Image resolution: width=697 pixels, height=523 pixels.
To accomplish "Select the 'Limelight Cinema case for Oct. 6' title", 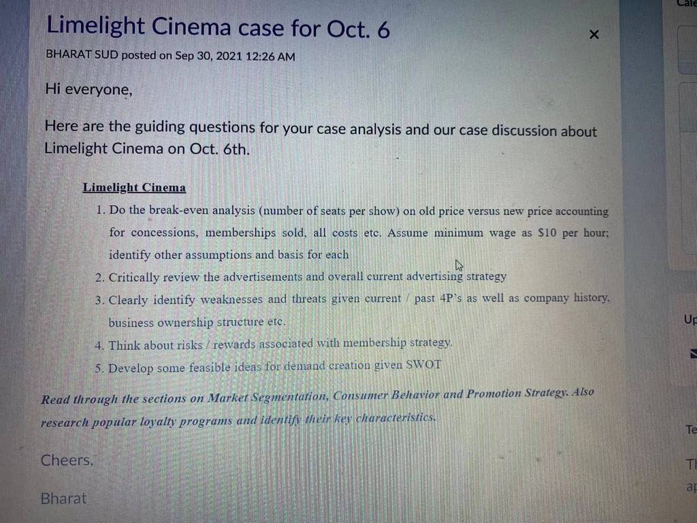I will tap(218, 27).
